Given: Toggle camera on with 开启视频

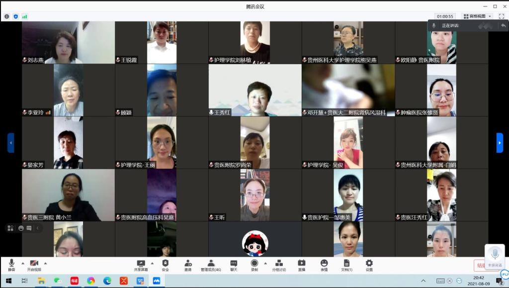Looking at the screenshot, I should pyautogui.click(x=34, y=264).
